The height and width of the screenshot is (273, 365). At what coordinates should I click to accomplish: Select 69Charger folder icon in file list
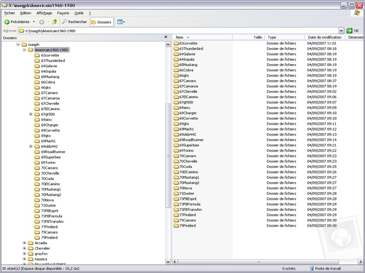coord(176,113)
